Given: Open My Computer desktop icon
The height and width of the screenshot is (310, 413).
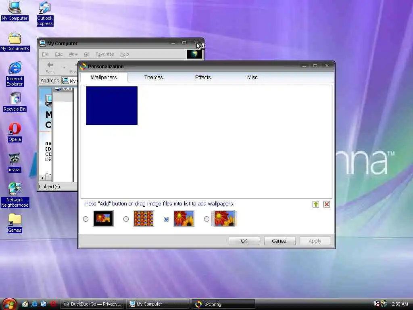Looking at the screenshot, I should point(15,10).
